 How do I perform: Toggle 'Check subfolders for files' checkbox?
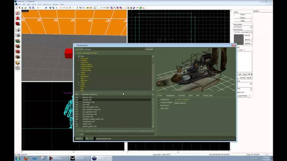click(76, 53)
